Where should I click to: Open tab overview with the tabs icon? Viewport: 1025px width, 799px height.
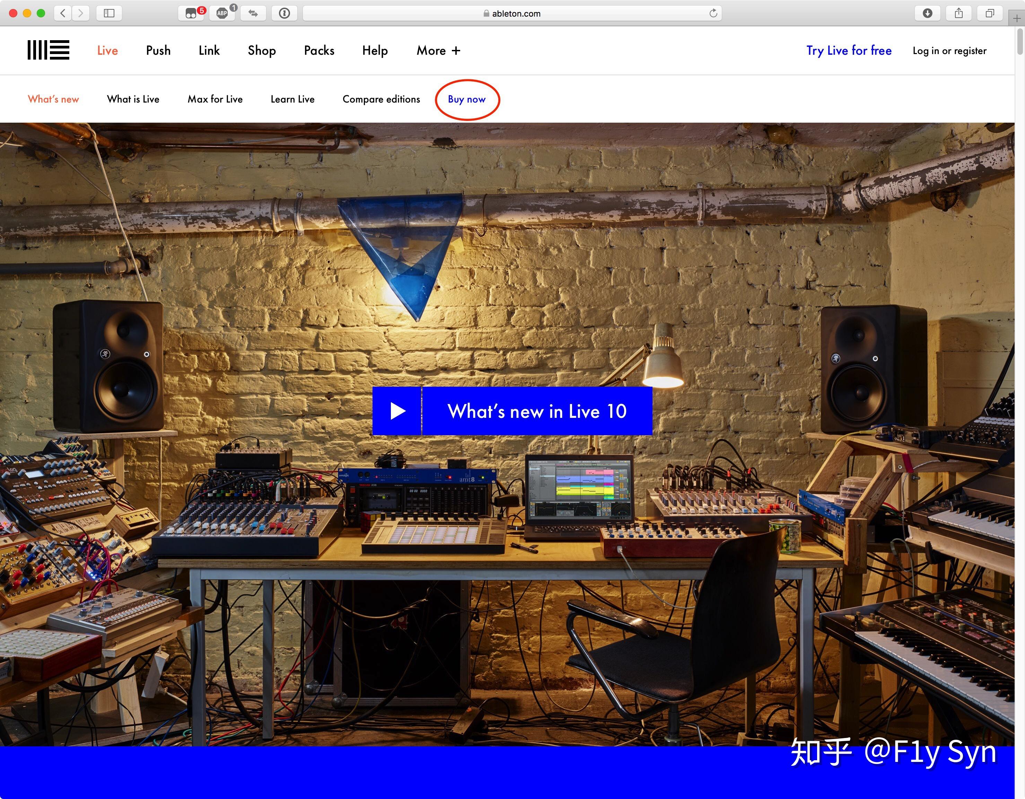pyautogui.click(x=990, y=13)
